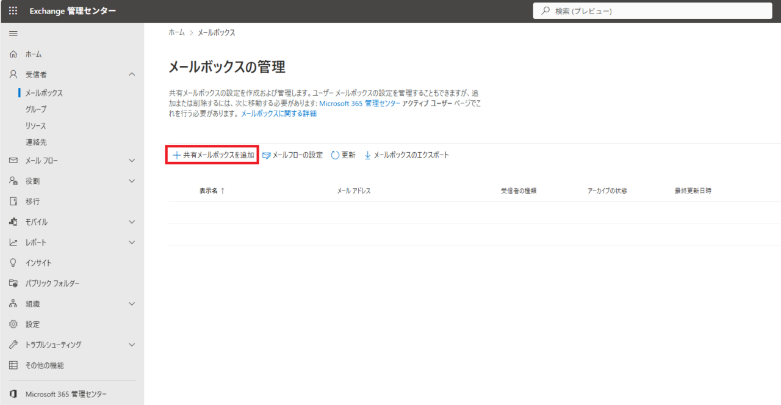The height and width of the screenshot is (405, 781).
Task: Click the plus icon for adding shared mailbox
Action: tap(176, 155)
